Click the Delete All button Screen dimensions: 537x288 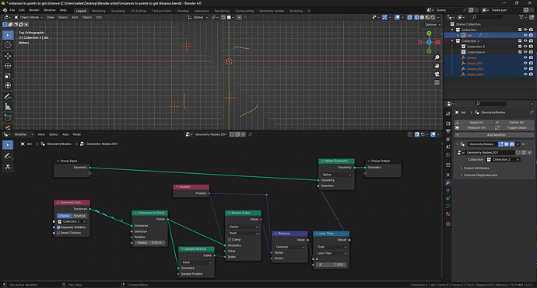514,123
